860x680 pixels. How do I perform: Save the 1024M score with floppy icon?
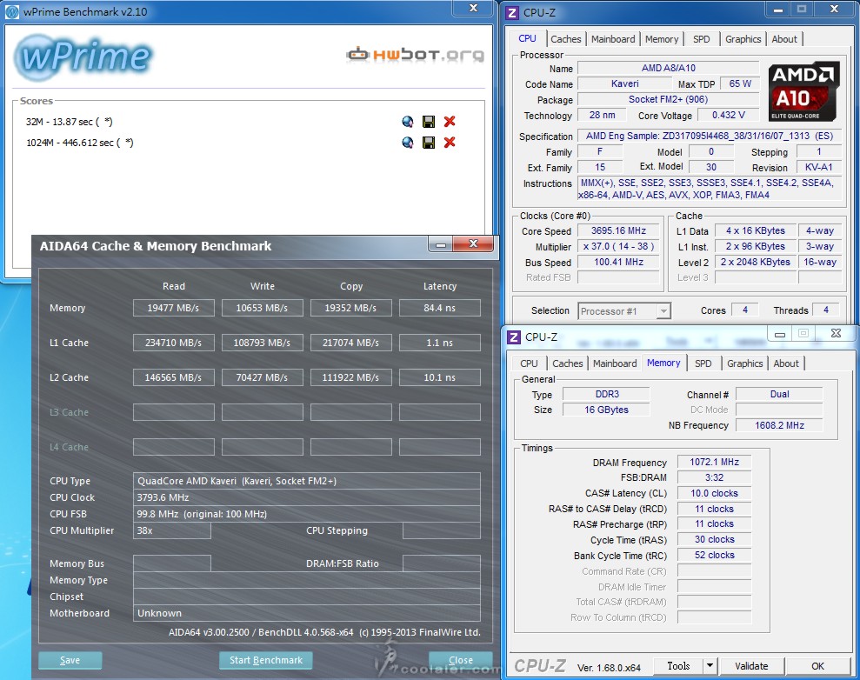click(x=429, y=143)
